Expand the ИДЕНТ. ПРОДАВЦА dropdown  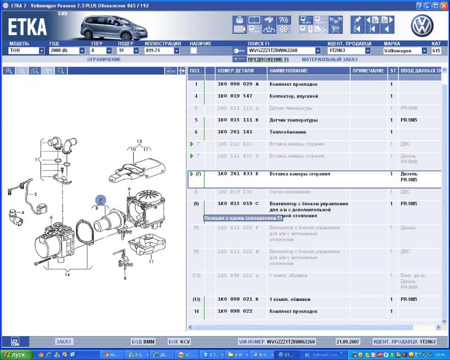[368, 51]
